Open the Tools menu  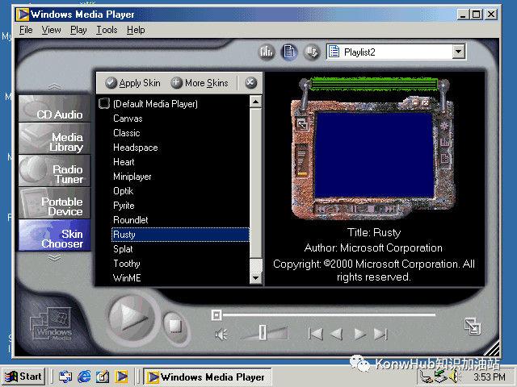click(x=107, y=30)
